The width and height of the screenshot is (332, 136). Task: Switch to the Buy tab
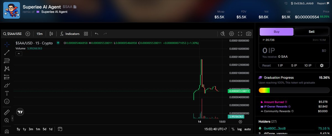pyautogui.click(x=277, y=32)
